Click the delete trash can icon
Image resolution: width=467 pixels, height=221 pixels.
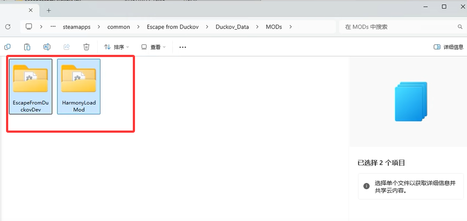click(86, 47)
